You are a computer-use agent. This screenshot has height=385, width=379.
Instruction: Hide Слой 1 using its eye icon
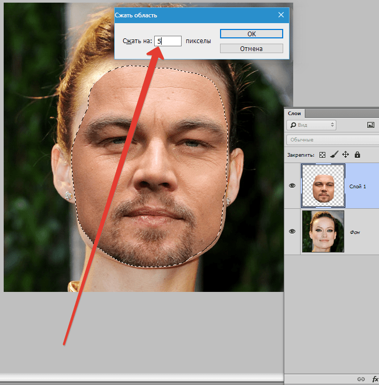click(292, 186)
